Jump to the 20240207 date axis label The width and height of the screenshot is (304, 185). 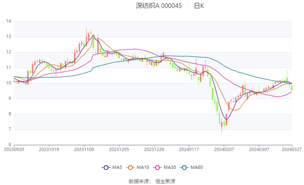224,149
